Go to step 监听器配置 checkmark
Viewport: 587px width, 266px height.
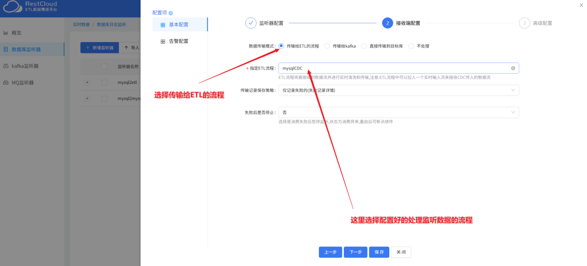coord(251,23)
